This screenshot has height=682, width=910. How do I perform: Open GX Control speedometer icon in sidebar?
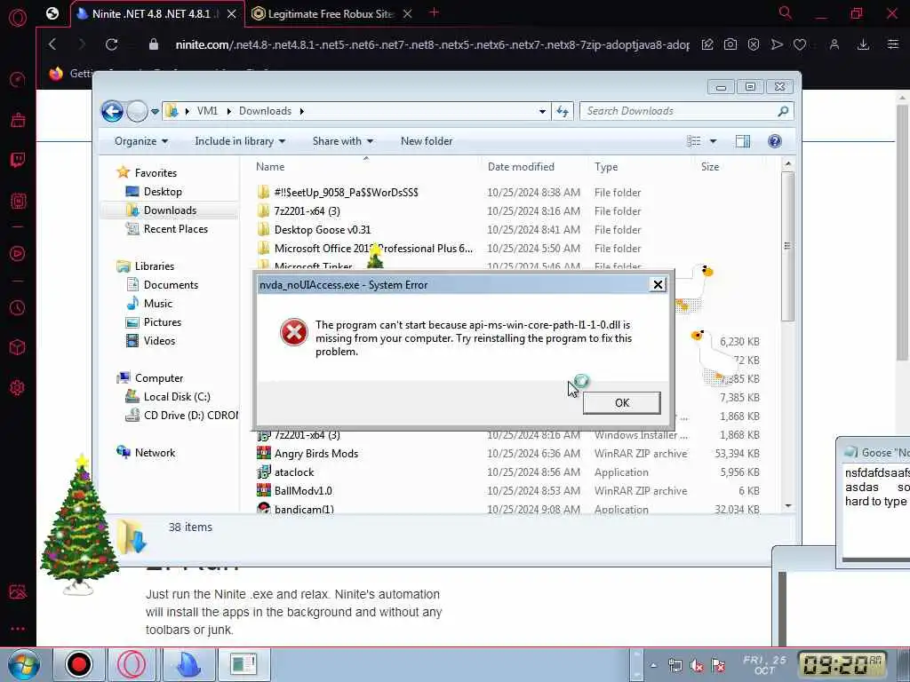click(18, 79)
